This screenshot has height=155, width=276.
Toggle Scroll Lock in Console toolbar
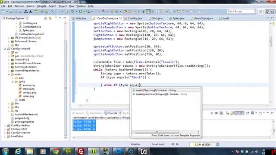point(232,113)
